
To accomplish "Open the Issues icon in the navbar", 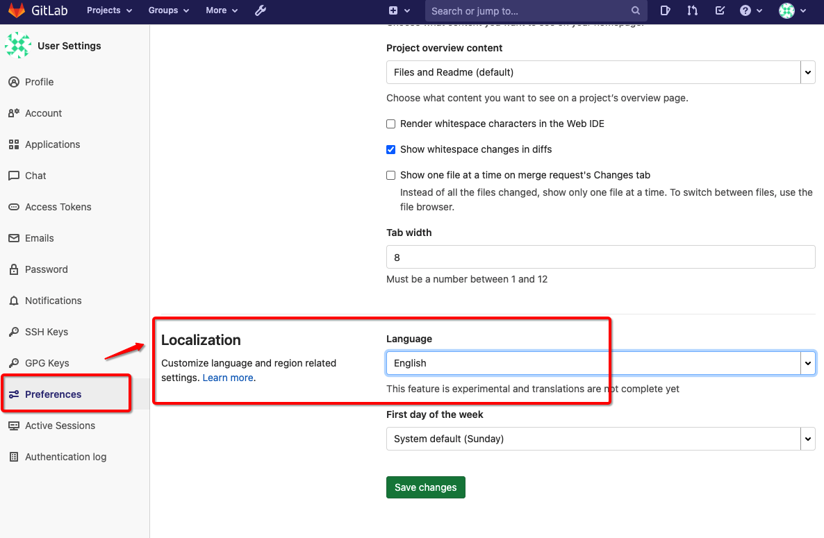I will coord(665,10).
